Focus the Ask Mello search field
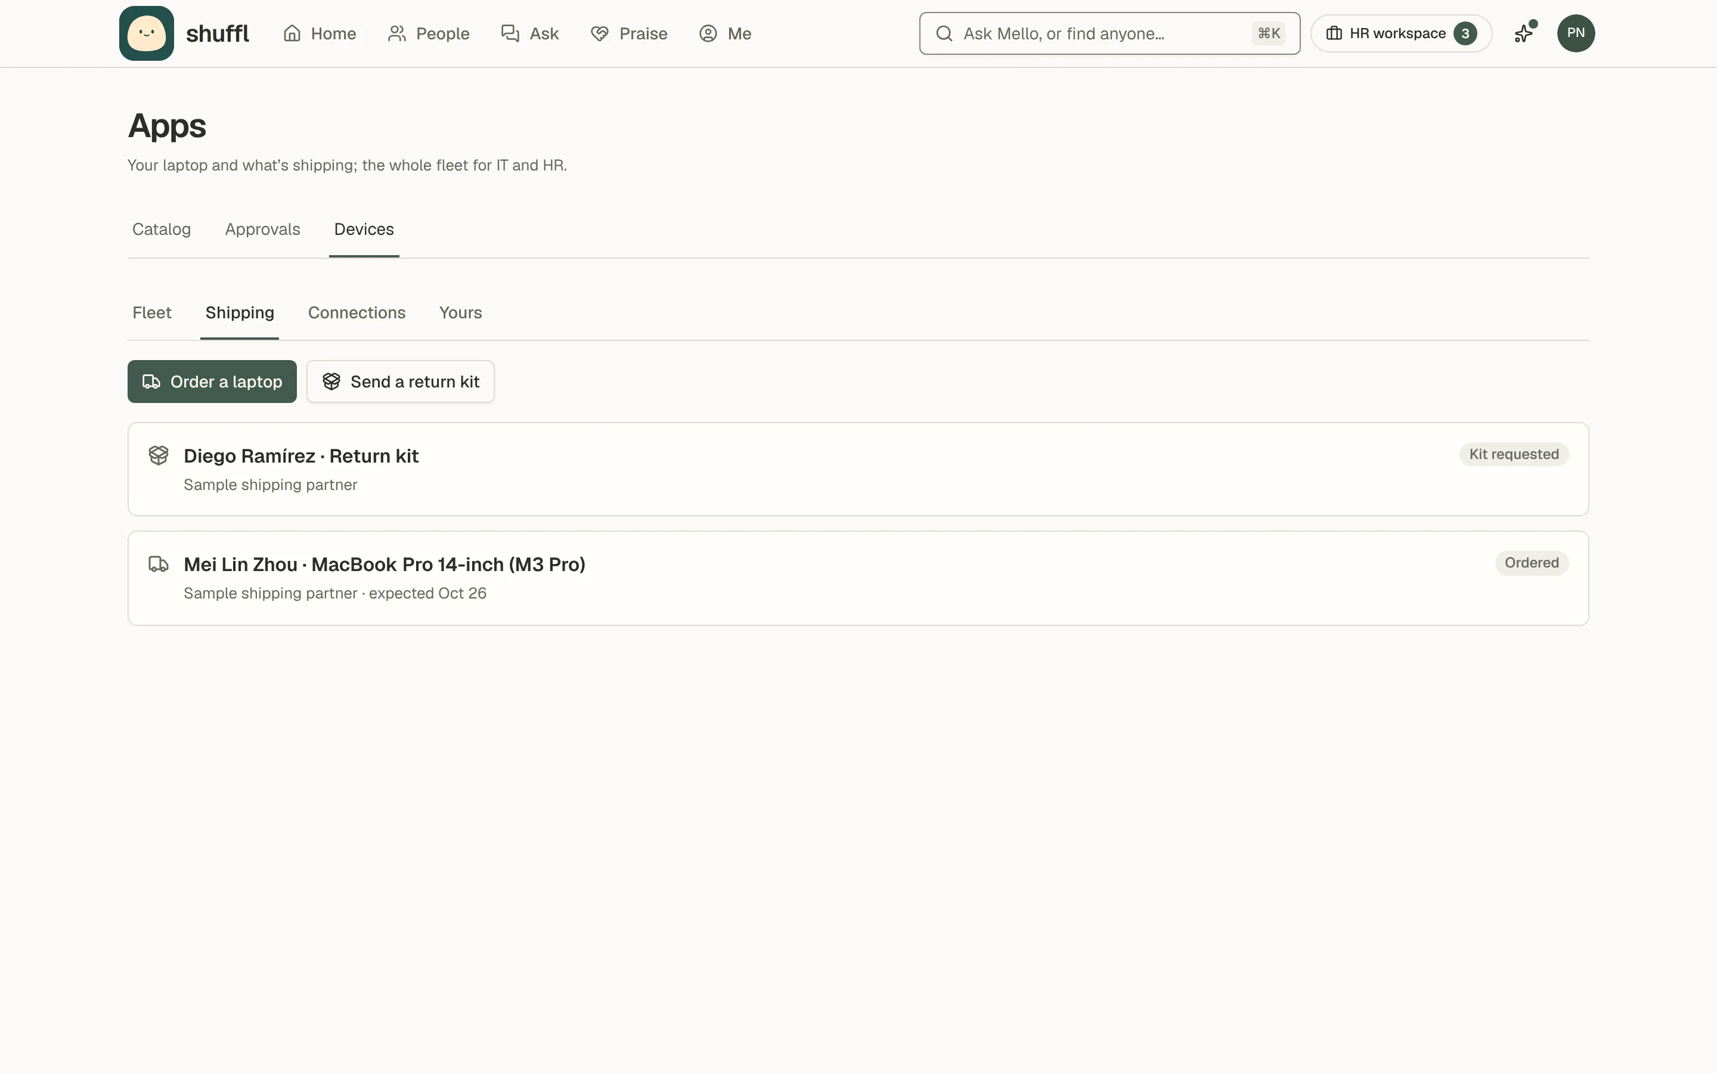This screenshot has height=1073, width=1717. tap(1109, 33)
